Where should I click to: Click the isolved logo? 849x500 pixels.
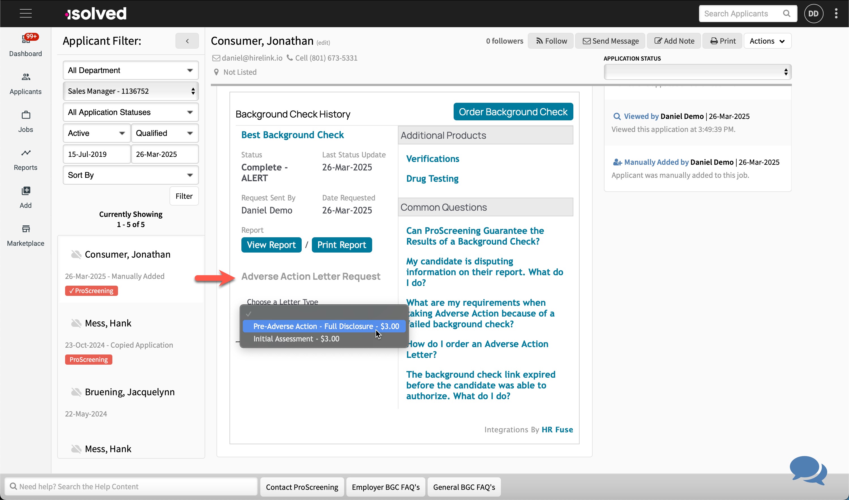click(96, 14)
